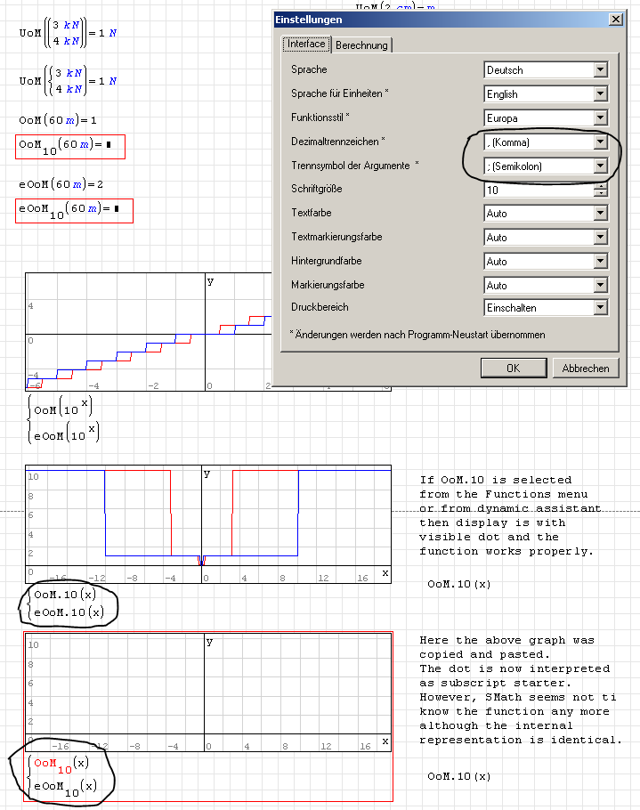Decrease Schriftgröße with down arrow
Screen dimensions: 640x810
(601, 193)
